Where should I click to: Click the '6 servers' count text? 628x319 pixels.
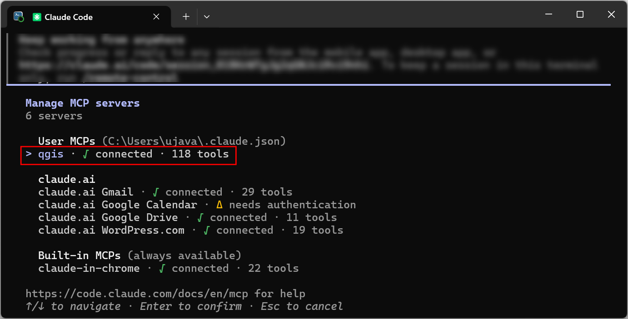point(54,116)
